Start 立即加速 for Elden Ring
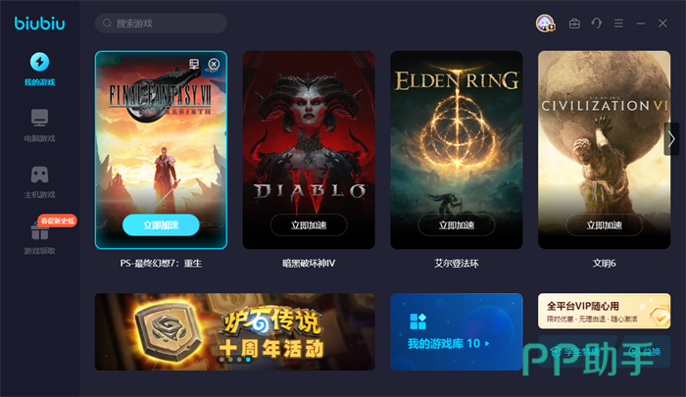686x397 pixels. coord(457,225)
